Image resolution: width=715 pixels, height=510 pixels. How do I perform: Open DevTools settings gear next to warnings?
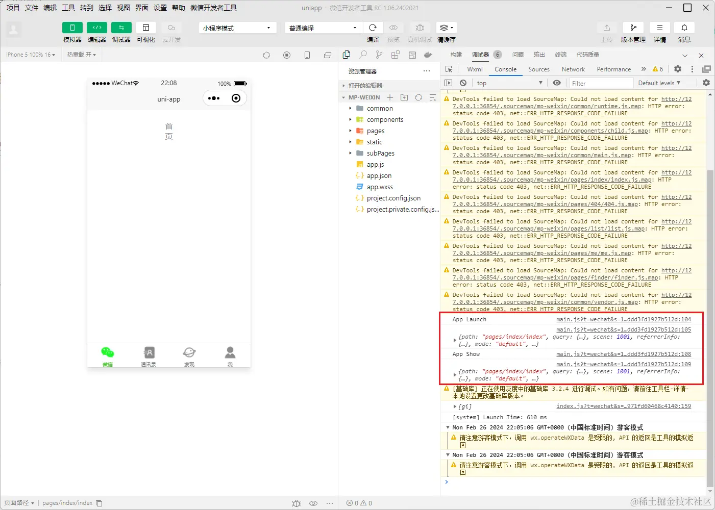[x=678, y=69]
